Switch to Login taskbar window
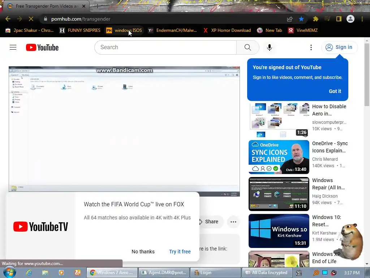 pyautogui.click(x=215, y=273)
